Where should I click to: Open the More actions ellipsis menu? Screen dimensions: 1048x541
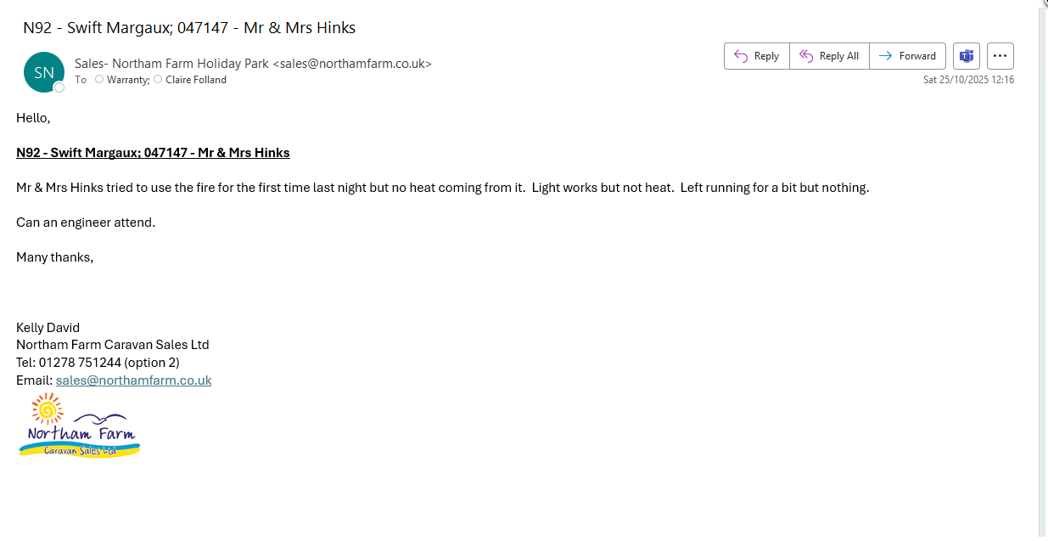coord(1000,56)
